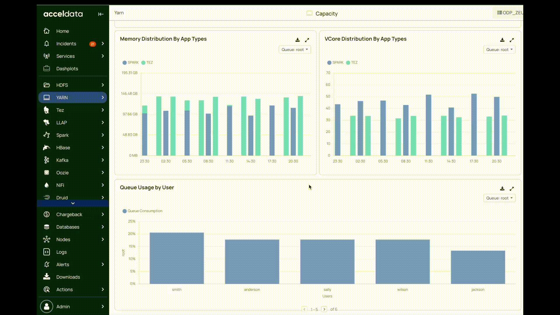The width and height of the screenshot is (560, 315).
Task: Click the smith bar in Queue Usage
Action: point(176,258)
